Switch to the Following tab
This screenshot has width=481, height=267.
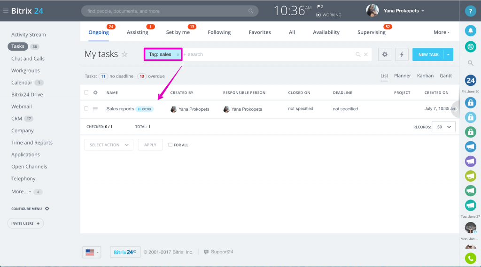[219, 32]
